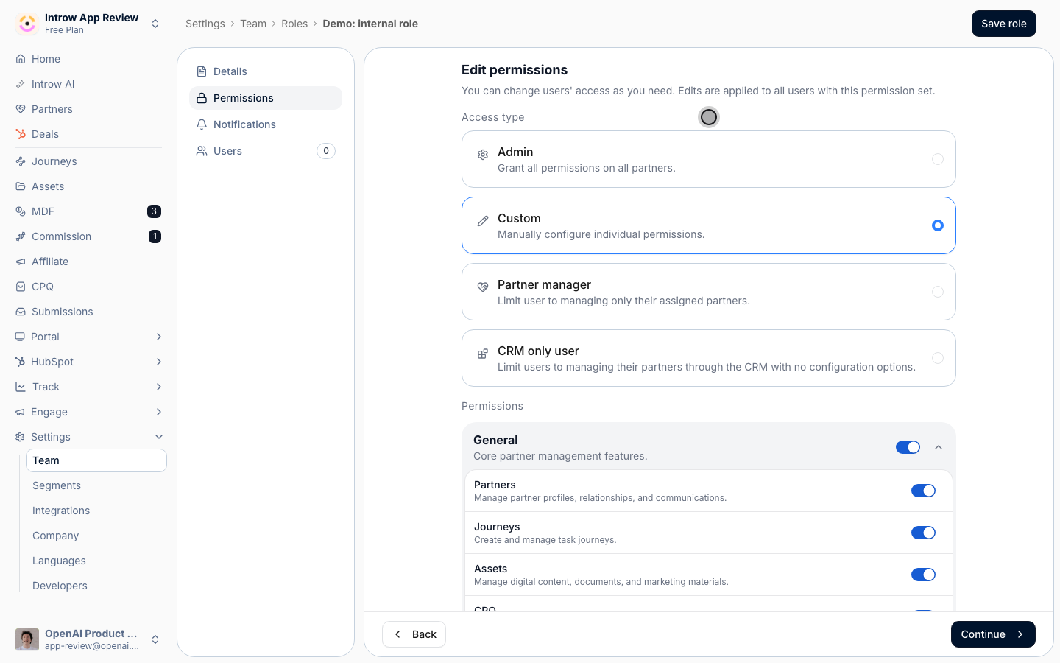The image size is (1060, 663).
Task: Click the Custom pencil icon
Action: (x=483, y=221)
